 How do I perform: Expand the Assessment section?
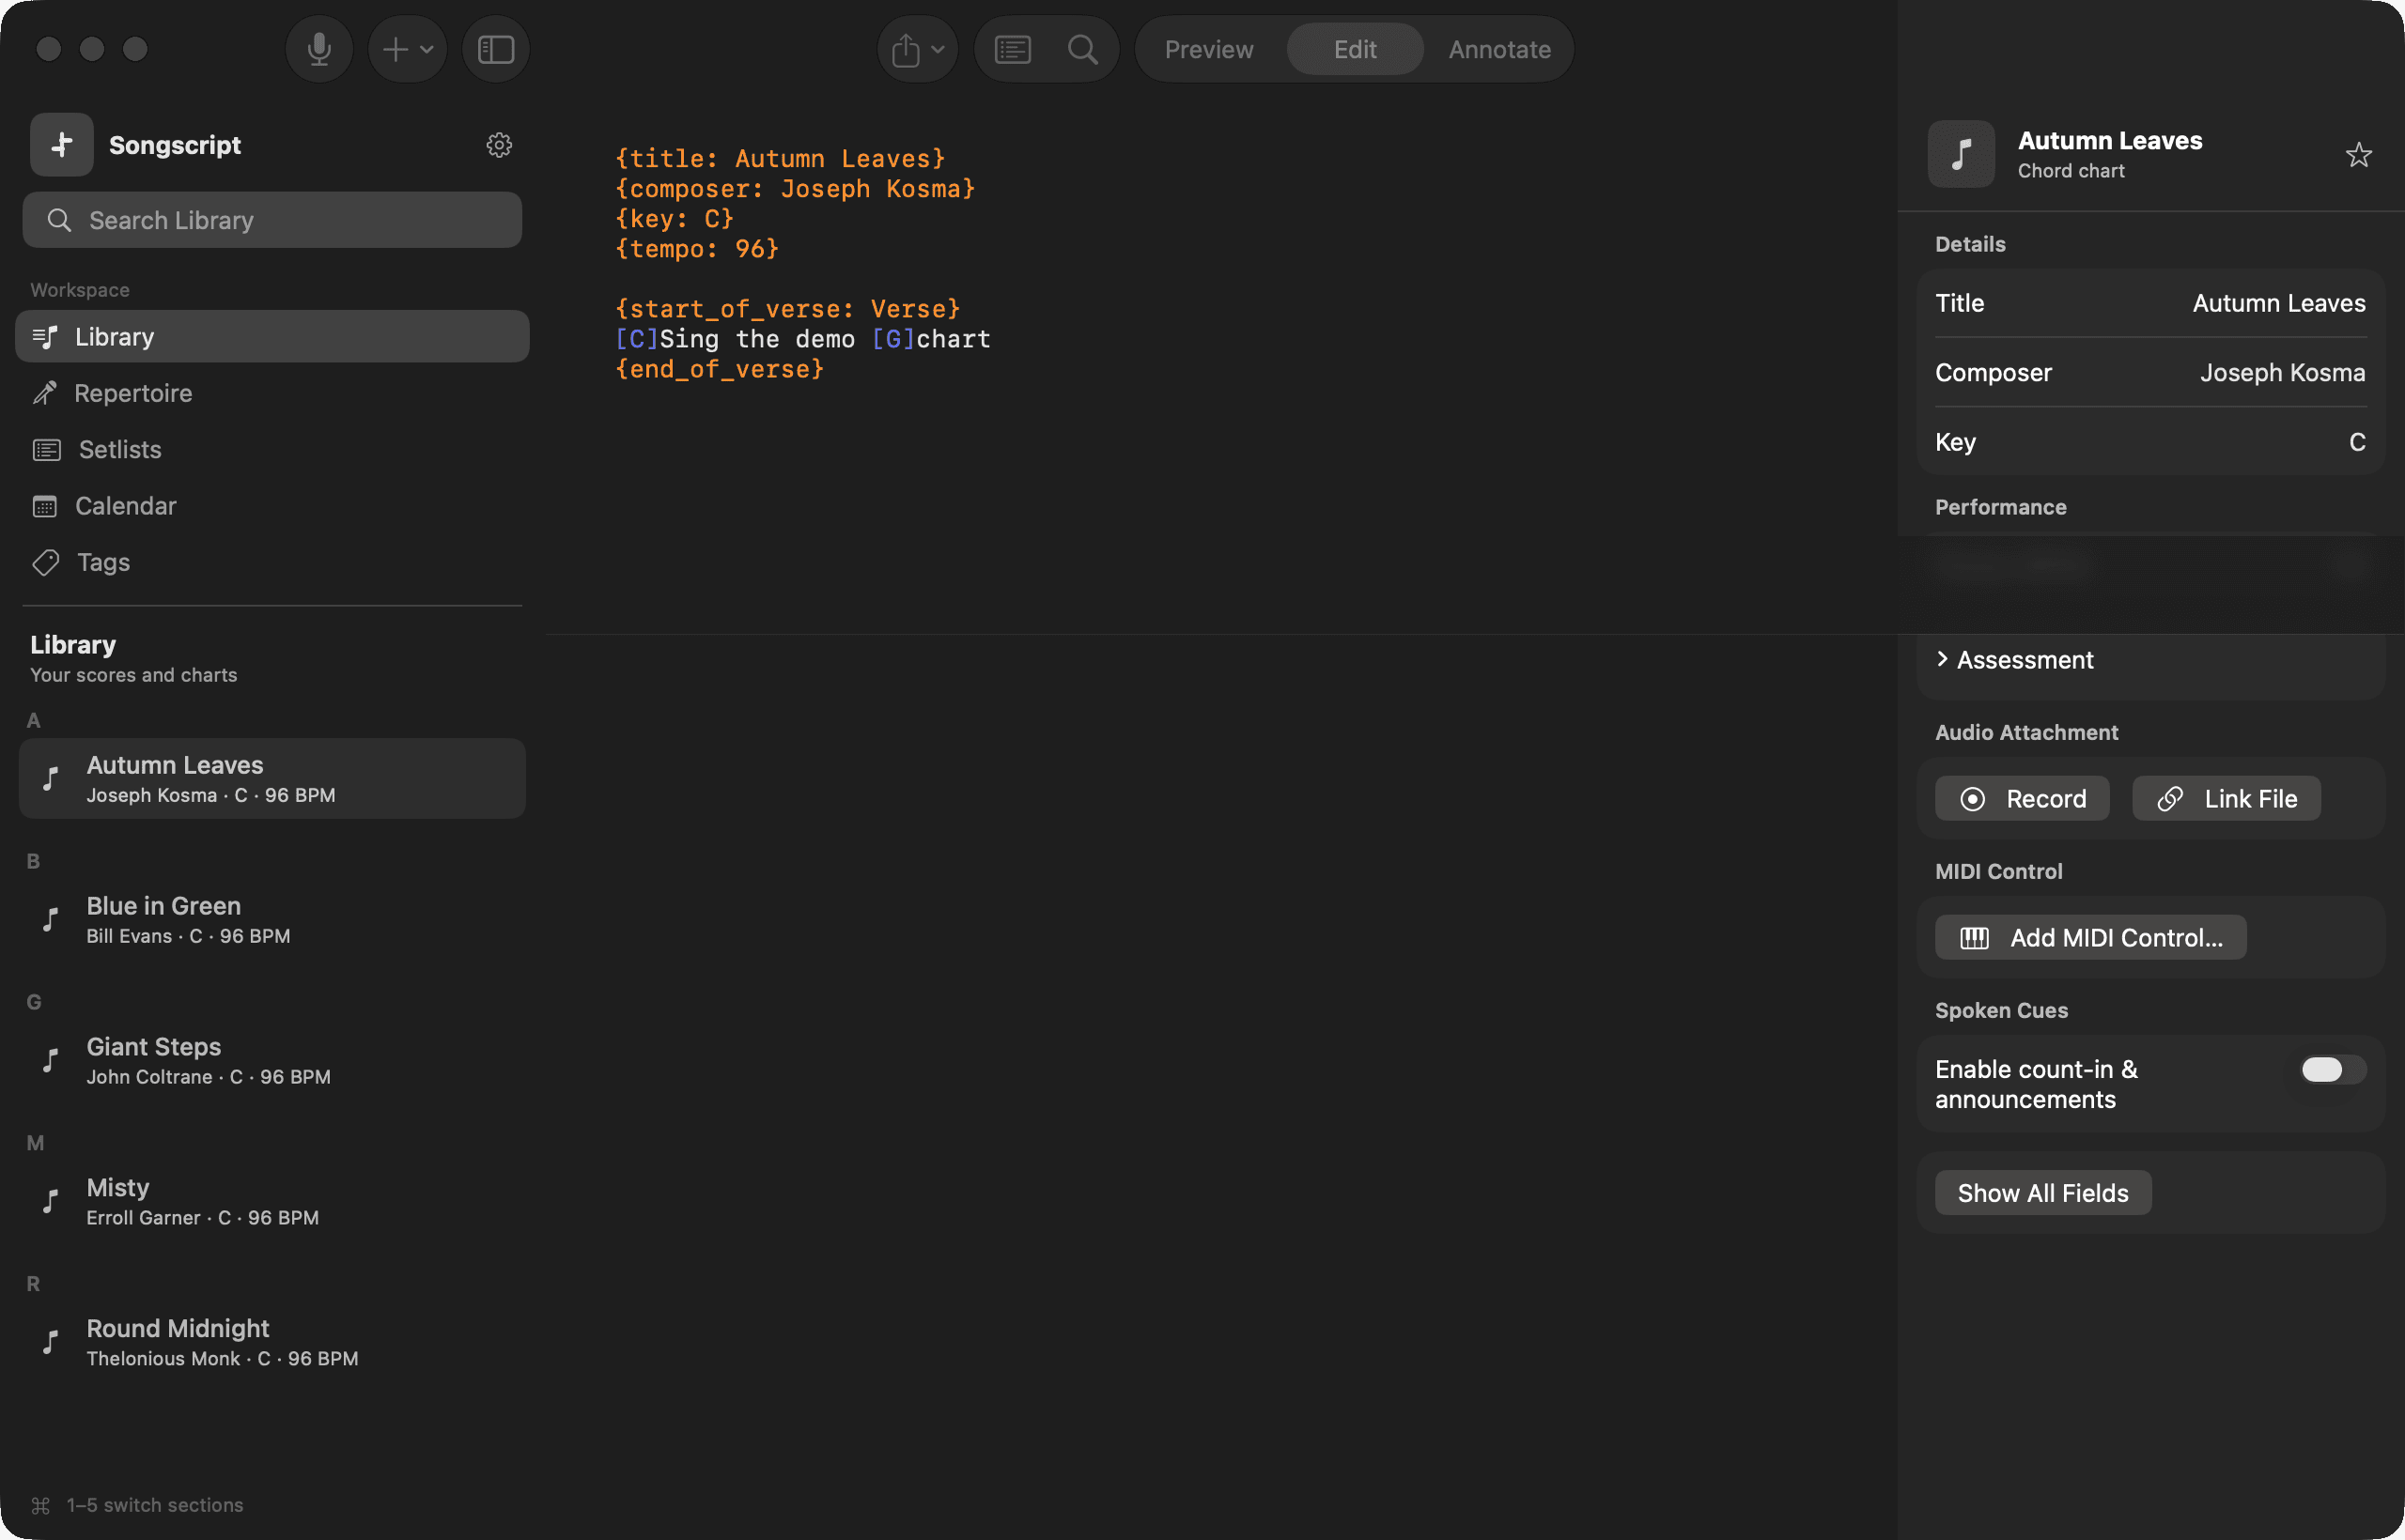point(2013,660)
